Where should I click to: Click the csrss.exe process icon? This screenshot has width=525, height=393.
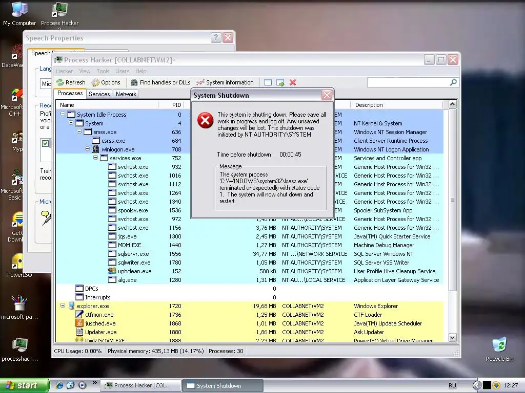coord(96,140)
